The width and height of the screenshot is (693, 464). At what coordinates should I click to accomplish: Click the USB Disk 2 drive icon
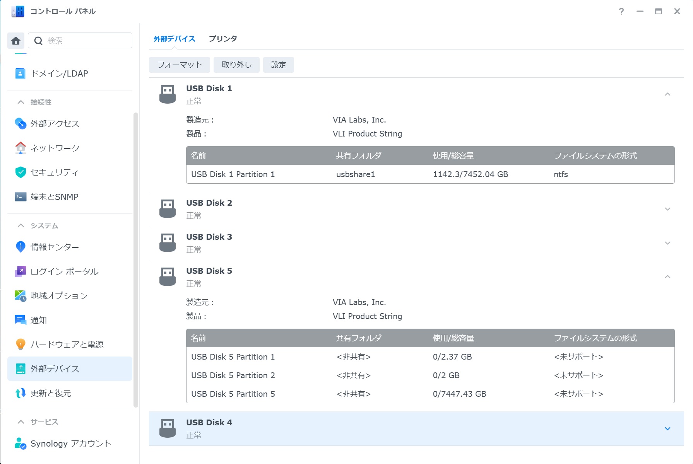pos(168,209)
